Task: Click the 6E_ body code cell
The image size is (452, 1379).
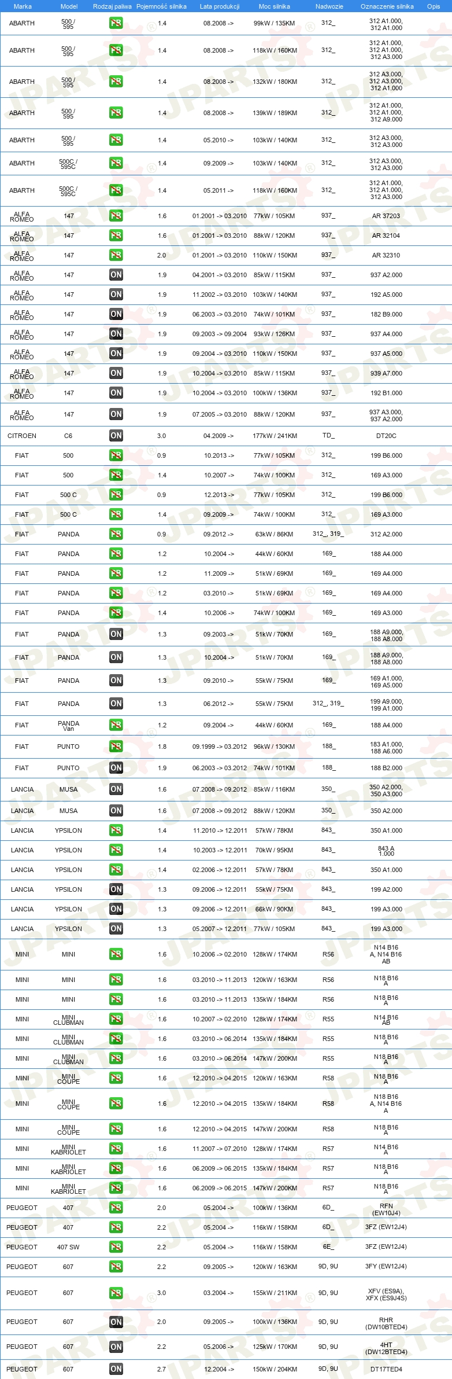Action: tap(328, 1247)
